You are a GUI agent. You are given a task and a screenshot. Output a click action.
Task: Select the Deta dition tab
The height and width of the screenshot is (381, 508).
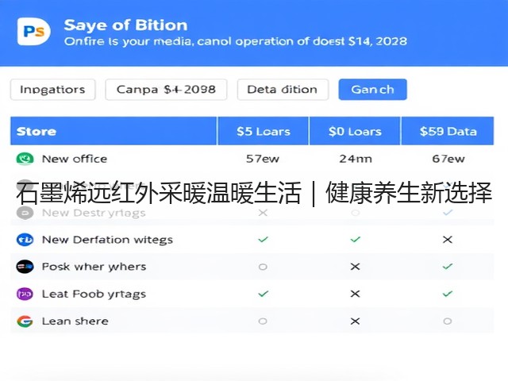[283, 90]
